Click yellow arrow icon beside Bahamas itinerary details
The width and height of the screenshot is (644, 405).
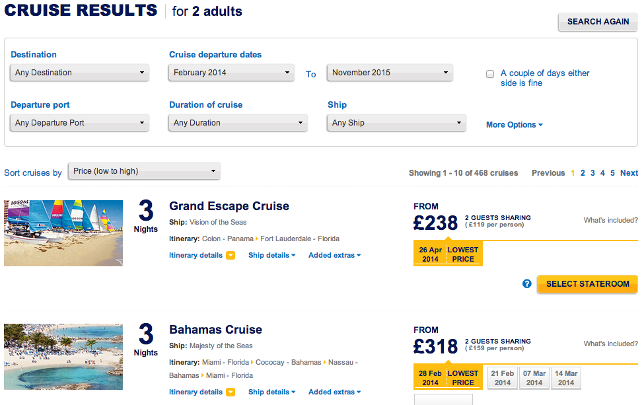[231, 392]
